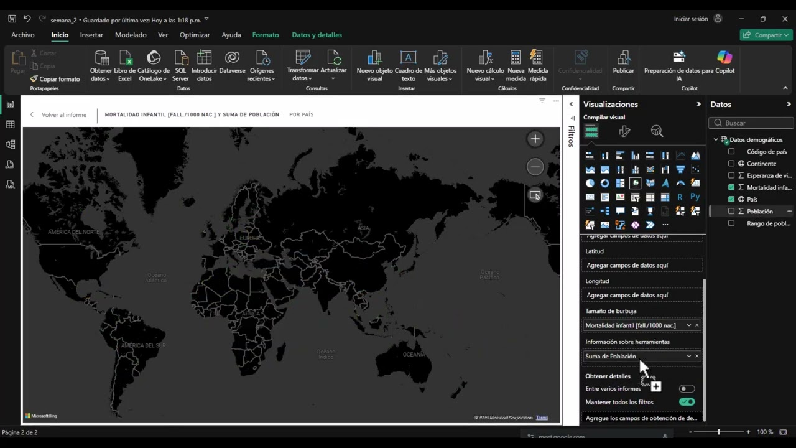796x448 pixels.
Task: Select the line chart visualization
Action: click(680, 156)
